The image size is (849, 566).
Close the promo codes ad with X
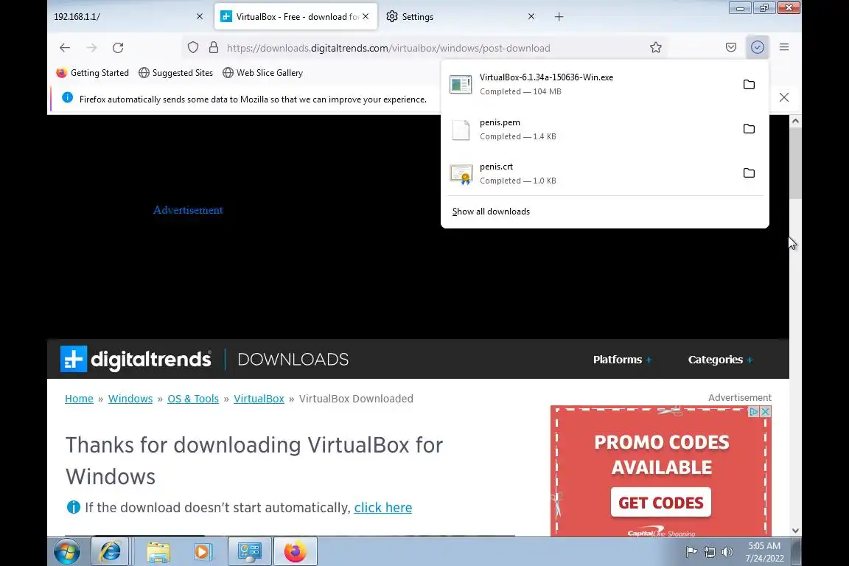pyautogui.click(x=766, y=412)
